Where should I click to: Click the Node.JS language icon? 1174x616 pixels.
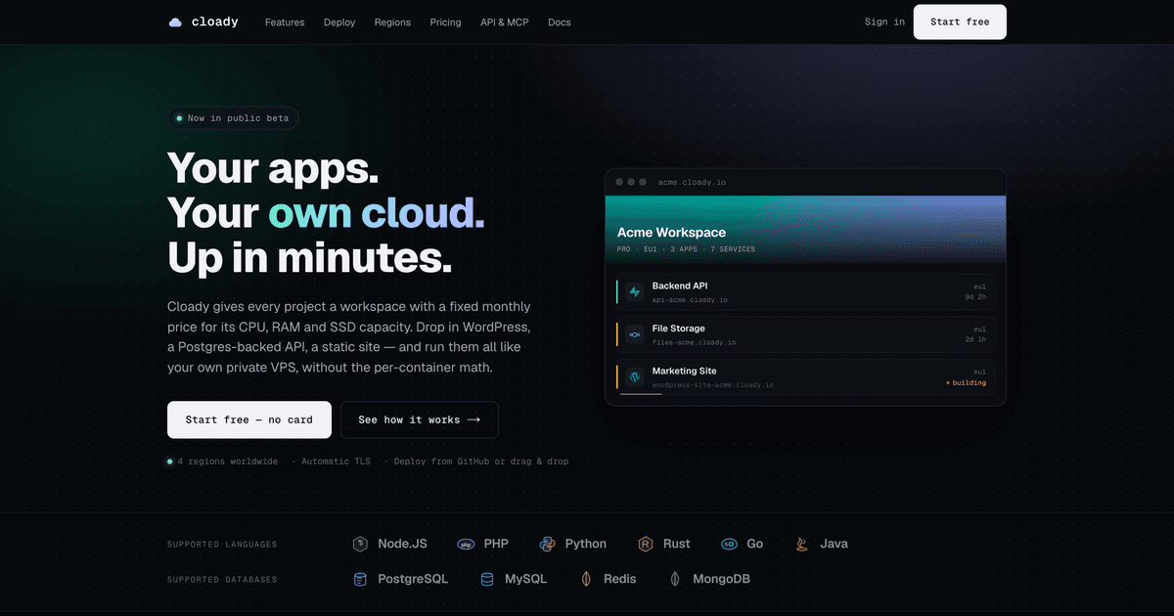click(x=360, y=544)
